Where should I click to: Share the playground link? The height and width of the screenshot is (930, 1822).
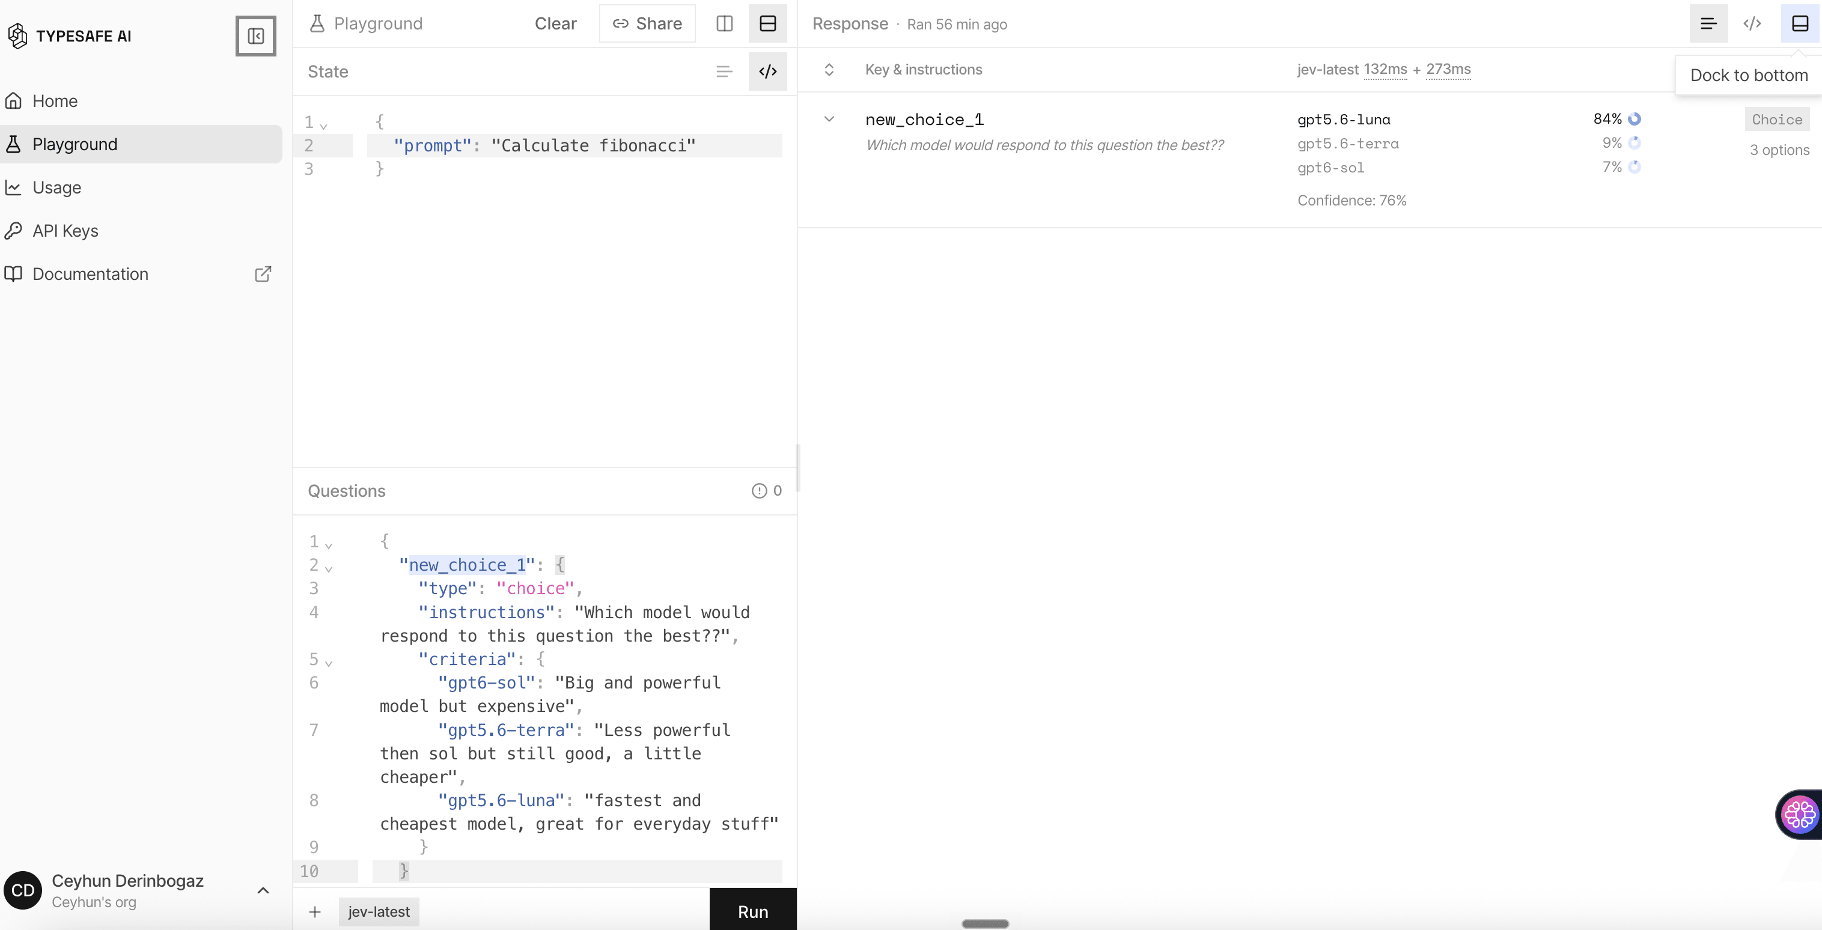coord(647,23)
